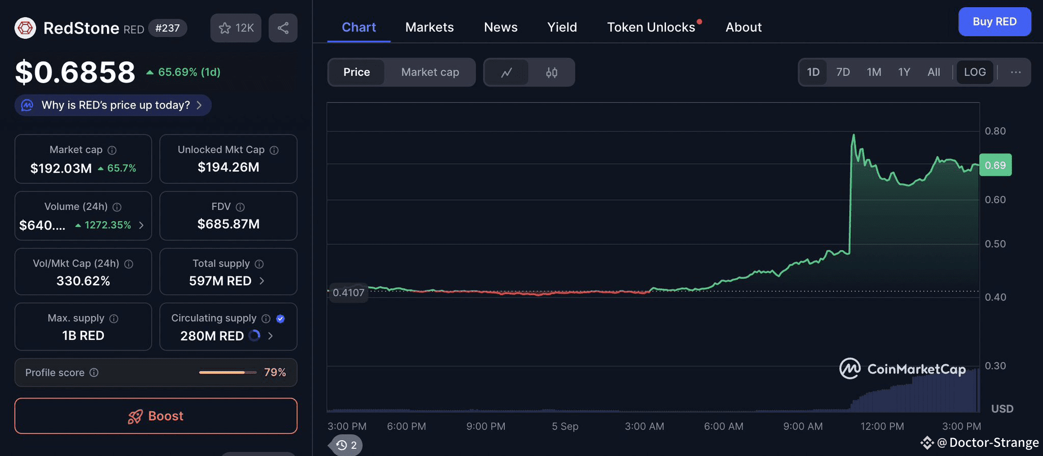This screenshot has width=1043, height=456.
Task: Open the share icon button
Action: pyautogui.click(x=283, y=28)
